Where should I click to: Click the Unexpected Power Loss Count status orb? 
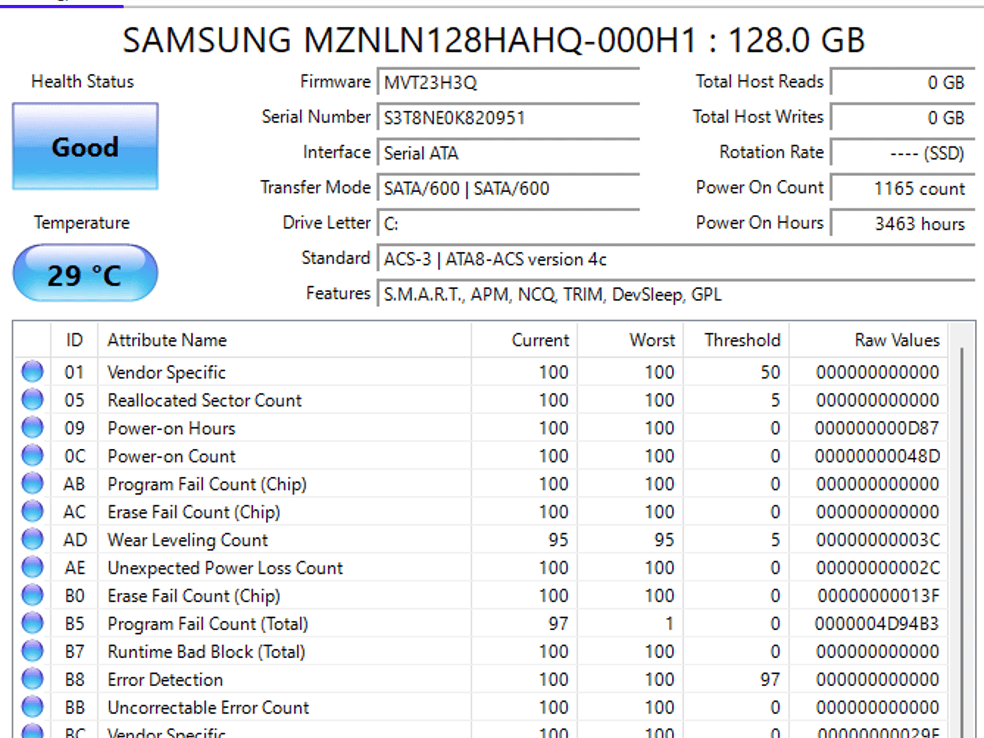click(x=33, y=567)
